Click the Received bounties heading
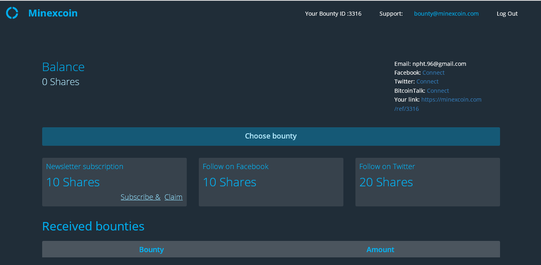The height and width of the screenshot is (265, 541). [x=93, y=226]
